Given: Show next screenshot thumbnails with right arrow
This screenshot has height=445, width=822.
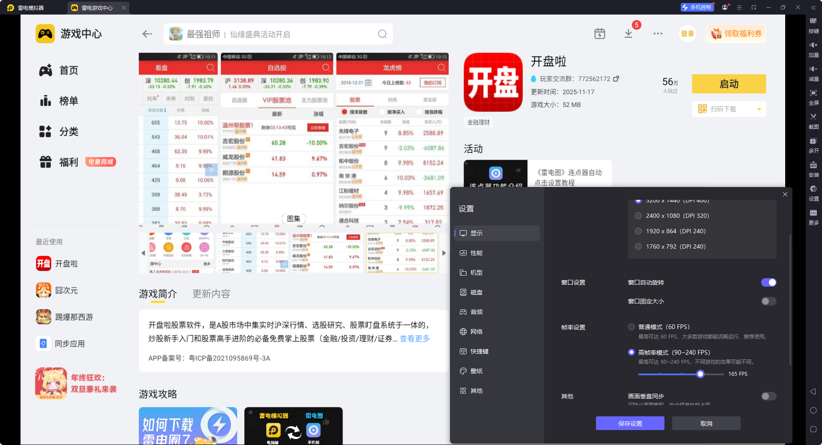Looking at the screenshot, I should tap(444, 253).
